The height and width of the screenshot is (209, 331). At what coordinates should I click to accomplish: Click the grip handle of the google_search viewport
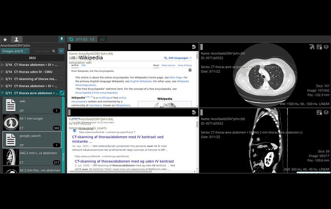(69, 112)
